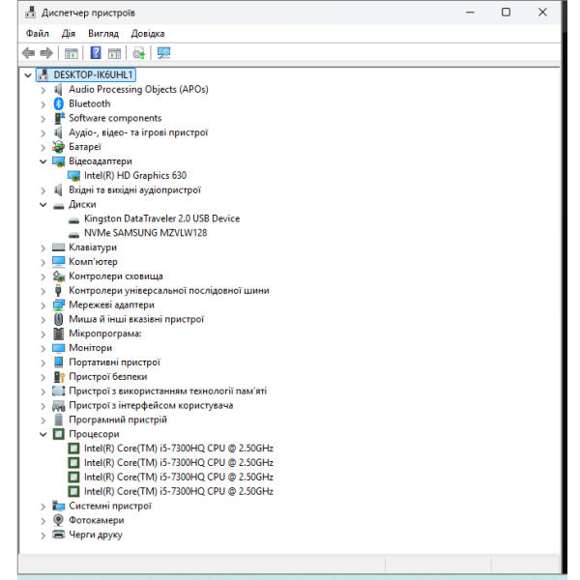Image resolution: width=580 pixels, height=580 pixels.
Task: Expand Audio Processing Objects (APOs) category
Action: [43, 90]
